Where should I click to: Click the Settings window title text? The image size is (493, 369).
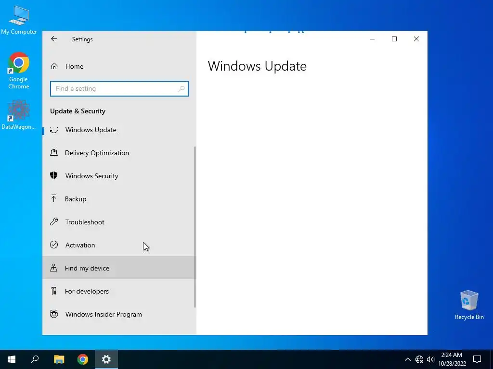(82, 39)
